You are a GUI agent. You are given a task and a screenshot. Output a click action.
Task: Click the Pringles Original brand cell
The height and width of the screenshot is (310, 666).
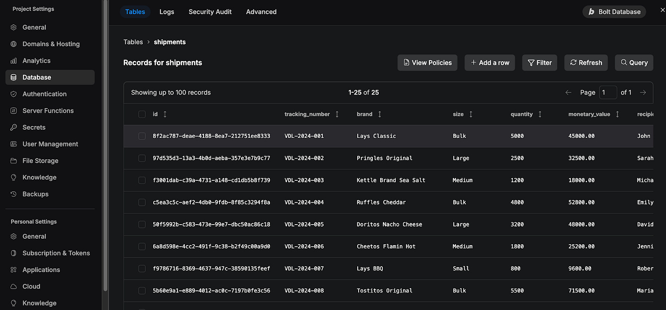[x=384, y=158]
